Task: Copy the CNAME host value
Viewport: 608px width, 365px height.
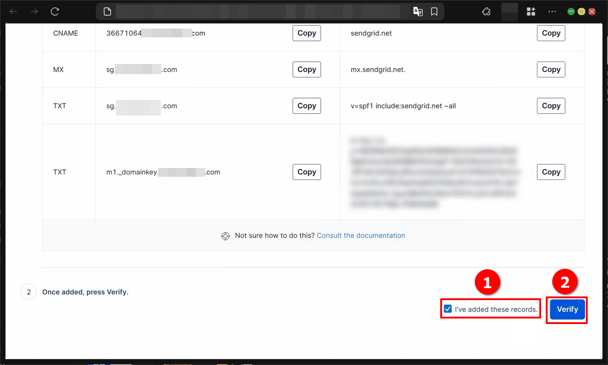Action: (x=306, y=33)
